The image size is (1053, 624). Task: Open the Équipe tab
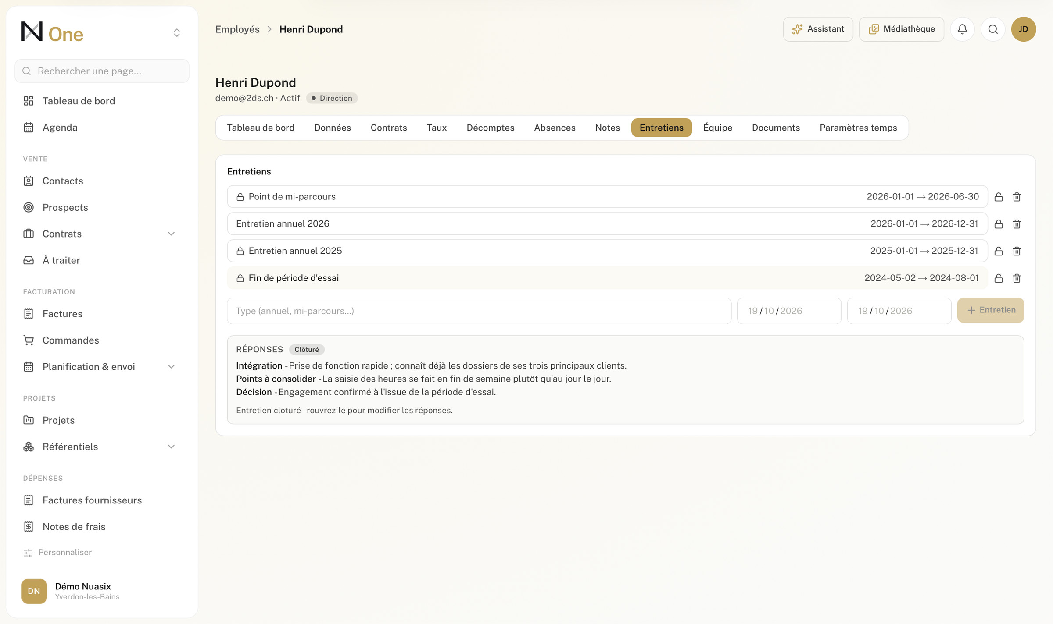[x=718, y=128]
